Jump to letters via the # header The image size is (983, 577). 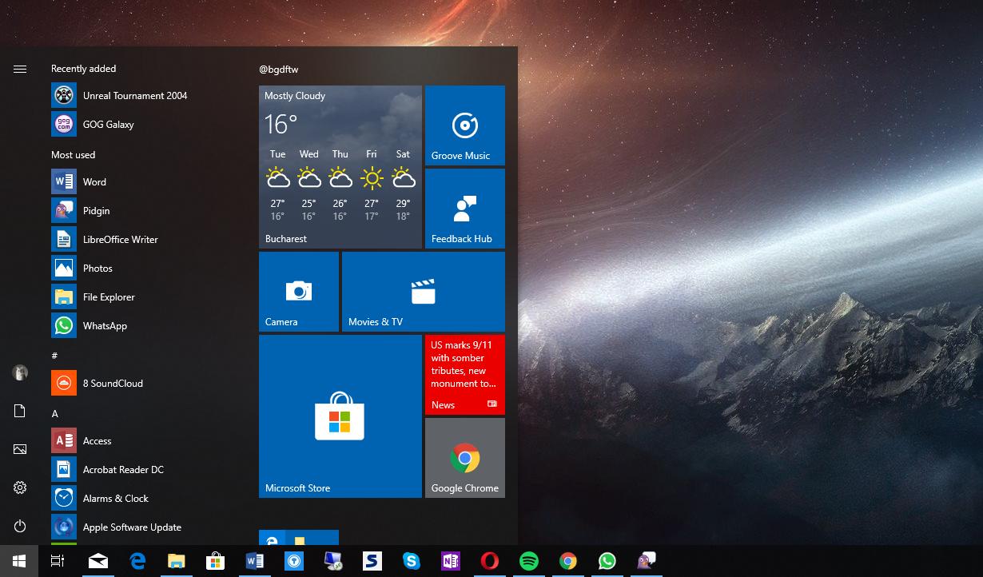(x=54, y=356)
